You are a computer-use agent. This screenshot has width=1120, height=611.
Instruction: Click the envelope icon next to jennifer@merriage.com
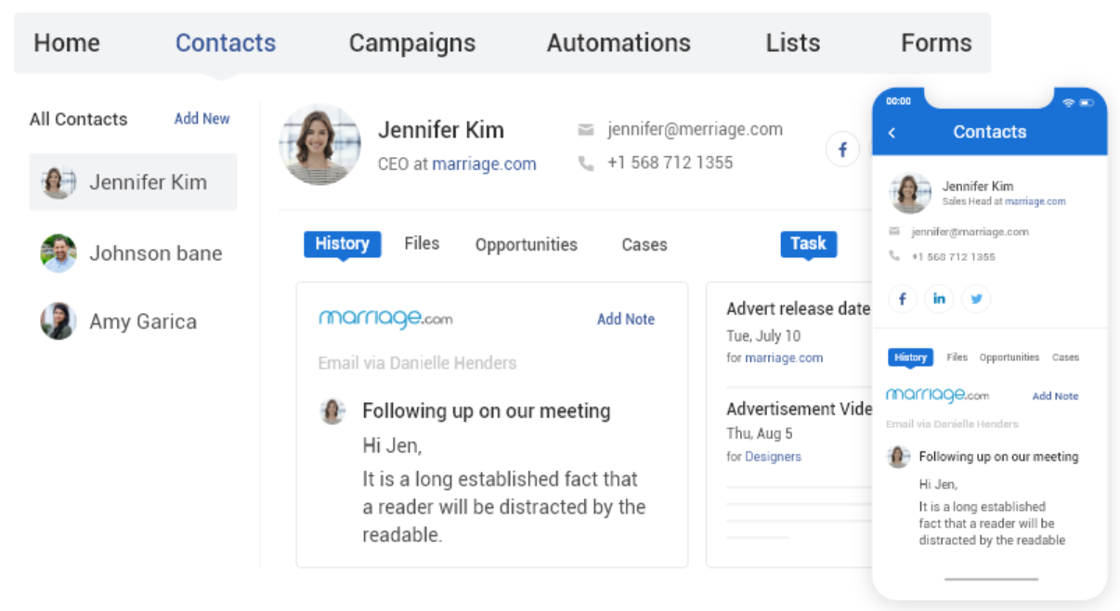point(586,129)
